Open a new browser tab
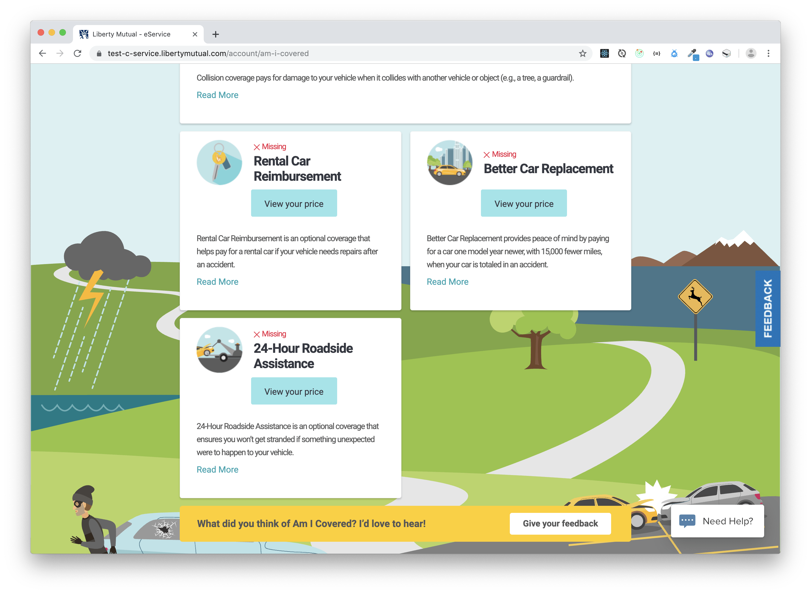Screen dimensions: 811x594 (x=215, y=34)
